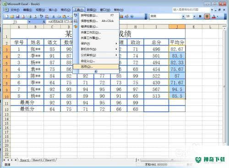This screenshot has height=168, width=229.
Task: Click the help question input box
Action: pos(191,10)
